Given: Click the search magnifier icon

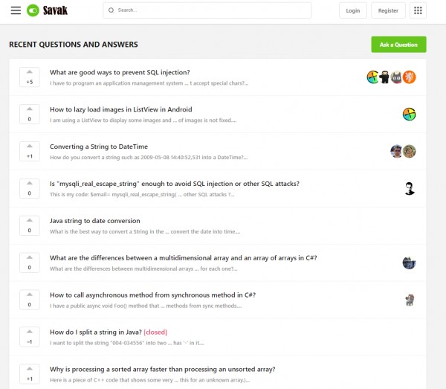Looking at the screenshot, I should [x=111, y=10].
